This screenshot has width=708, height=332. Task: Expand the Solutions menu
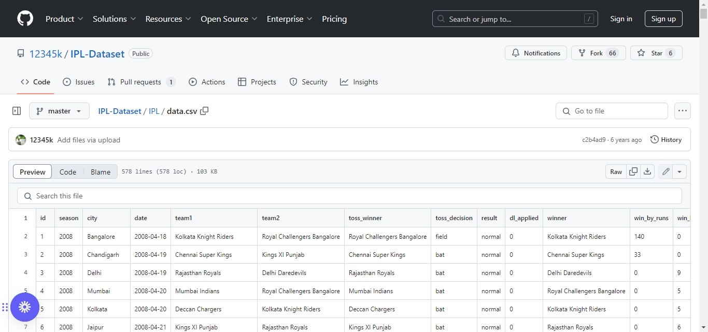[x=115, y=19]
